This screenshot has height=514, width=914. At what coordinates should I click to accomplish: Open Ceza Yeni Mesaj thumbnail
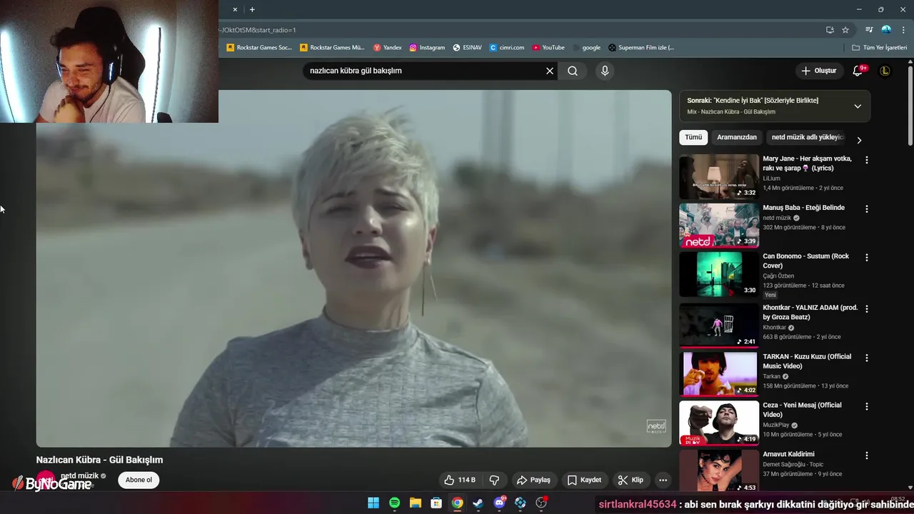click(718, 422)
